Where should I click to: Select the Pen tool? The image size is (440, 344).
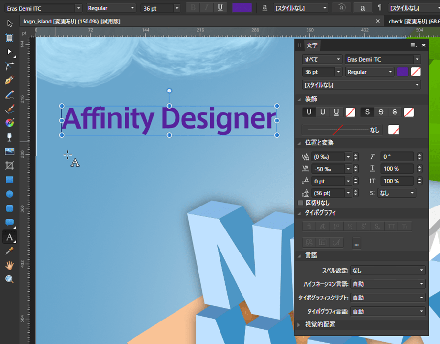click(9, 80)
